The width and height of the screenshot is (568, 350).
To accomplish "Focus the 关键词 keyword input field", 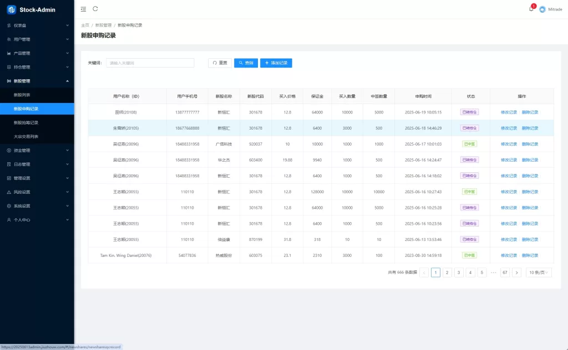I will click(150, 63).
